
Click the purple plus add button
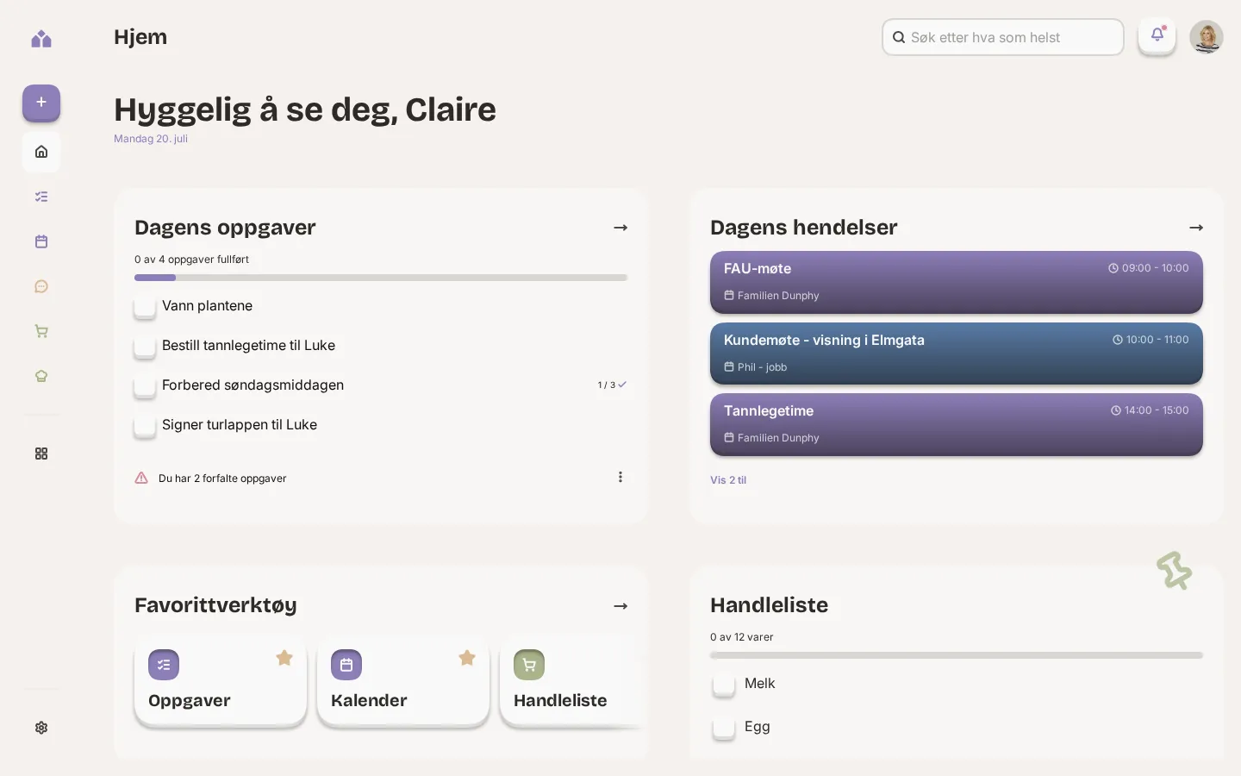tap(41, 103)
